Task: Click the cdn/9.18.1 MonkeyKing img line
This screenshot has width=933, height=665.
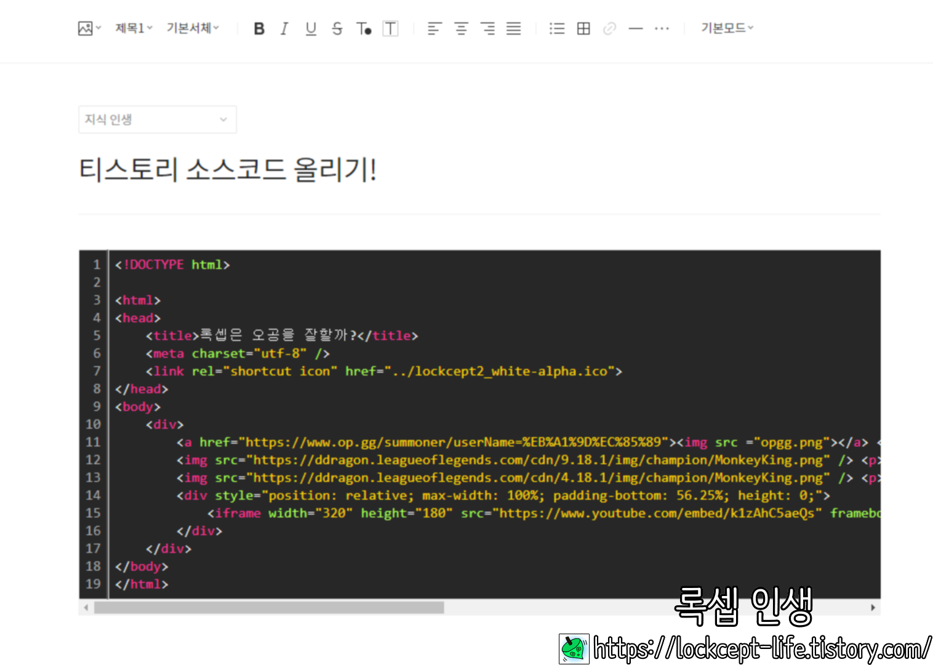Action: point(528,460)
